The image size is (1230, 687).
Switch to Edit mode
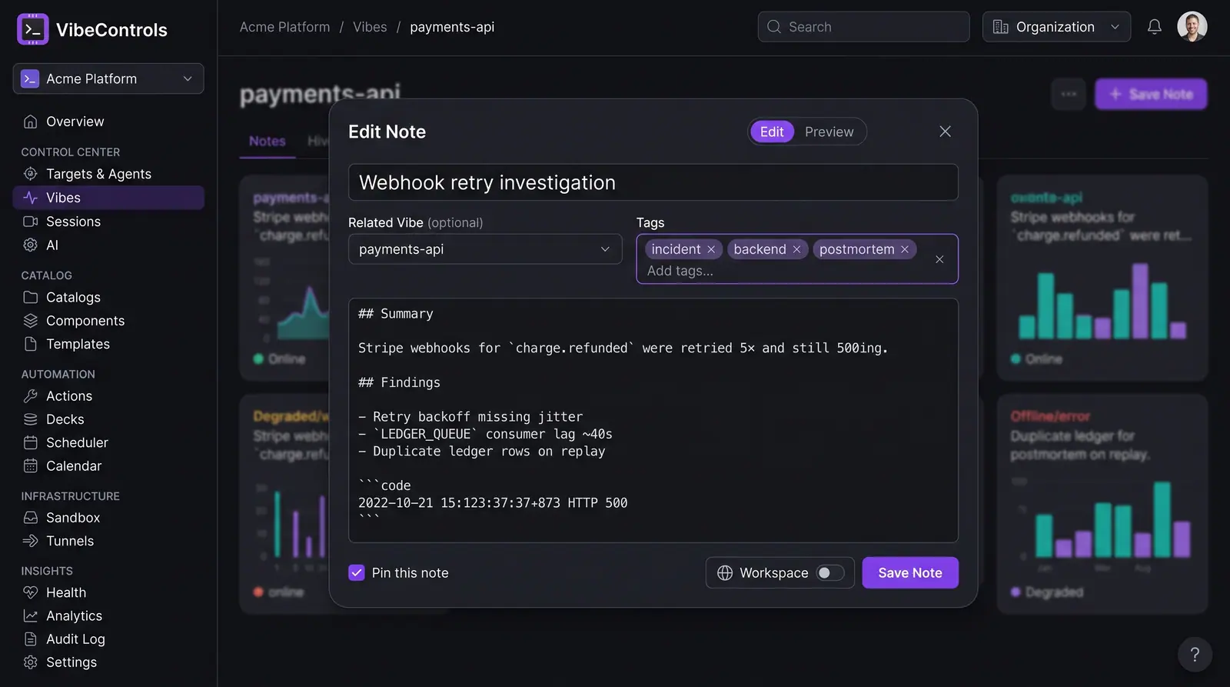tap(772, 132)
